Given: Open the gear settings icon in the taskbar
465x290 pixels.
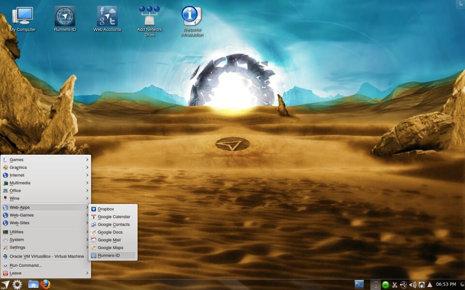Looking at the screenshot, I should (17, 285).
